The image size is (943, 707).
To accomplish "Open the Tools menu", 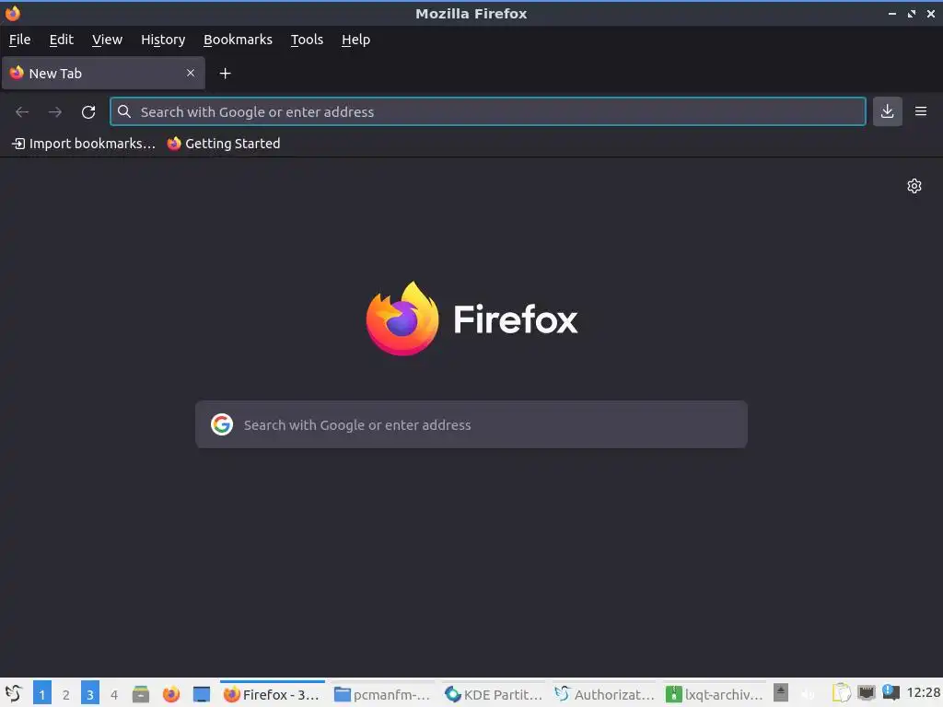I will 307,40.
